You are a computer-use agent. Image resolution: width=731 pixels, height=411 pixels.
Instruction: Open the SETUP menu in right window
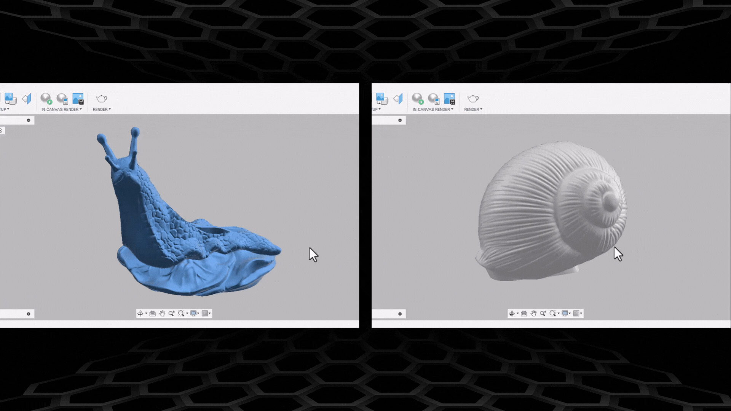376,110
